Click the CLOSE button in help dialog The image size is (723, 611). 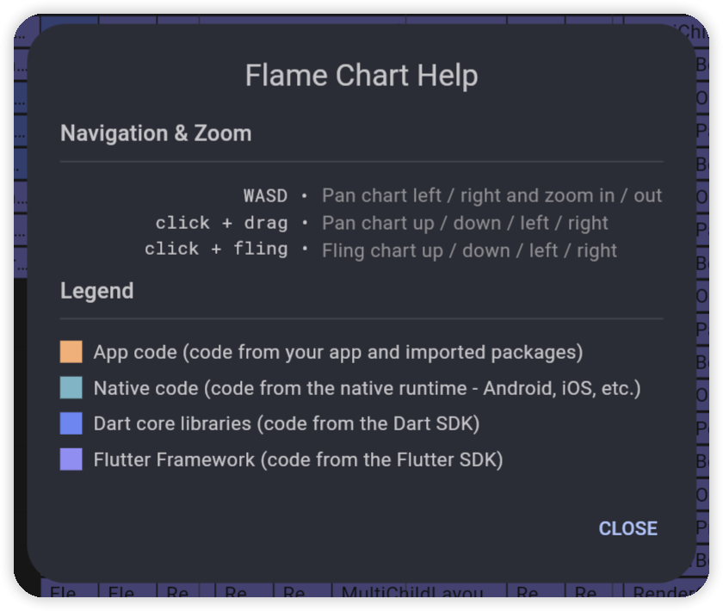point(627,528)
